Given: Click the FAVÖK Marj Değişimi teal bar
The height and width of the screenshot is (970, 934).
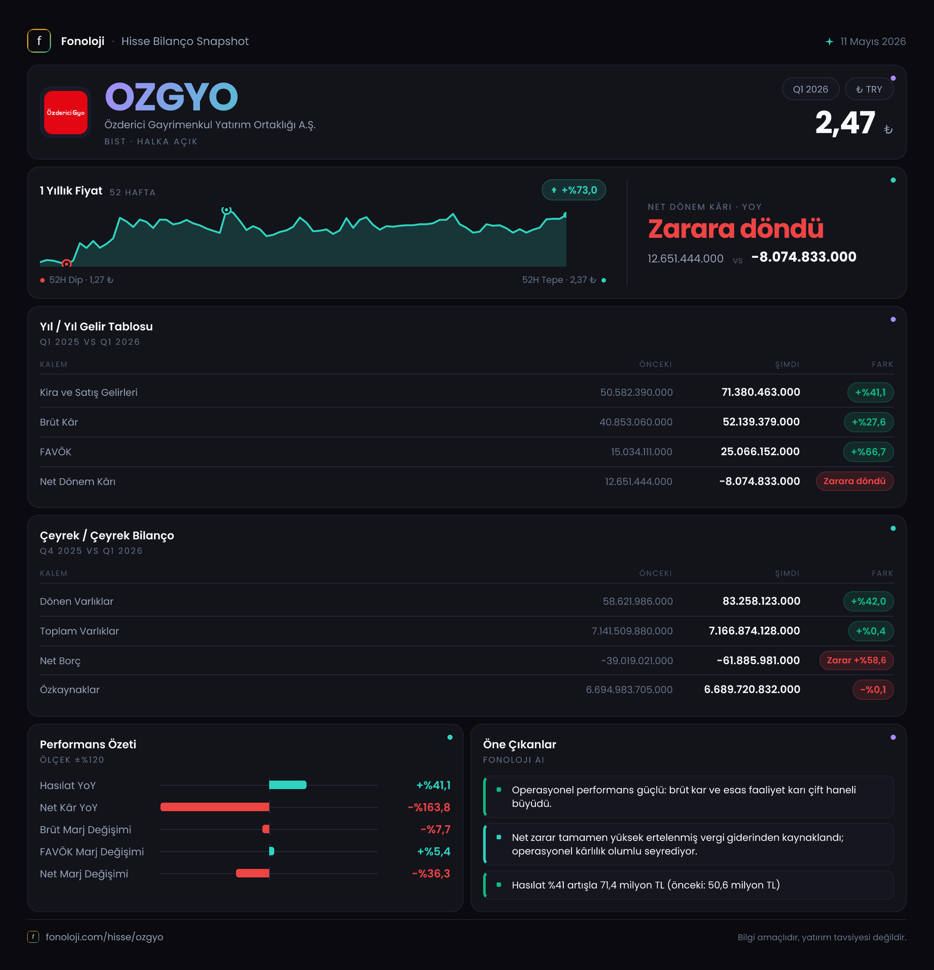Looking at the screenshot, I should [x=272, y=851].
